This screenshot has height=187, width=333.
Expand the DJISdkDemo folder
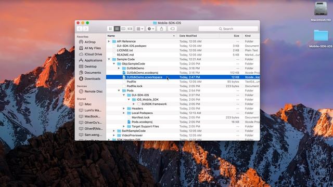[119, 68]
